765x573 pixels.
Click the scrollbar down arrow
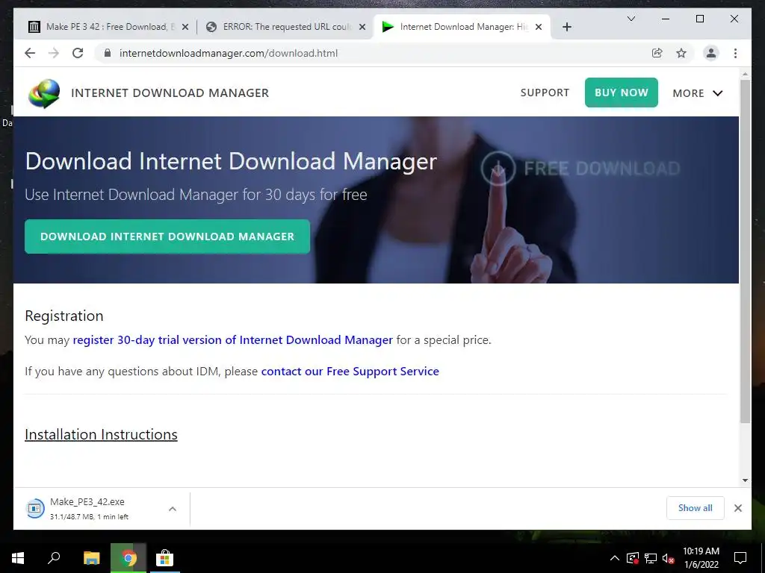[x=745, y=480]
